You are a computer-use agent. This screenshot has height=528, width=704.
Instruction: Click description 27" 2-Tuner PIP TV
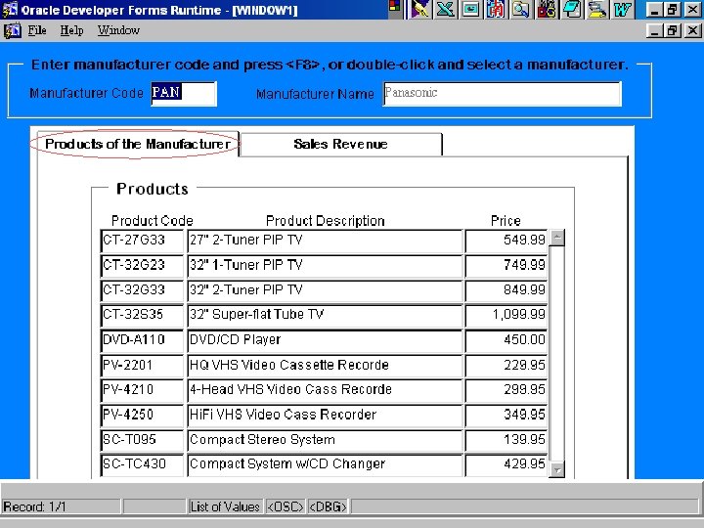click(325, 241)
